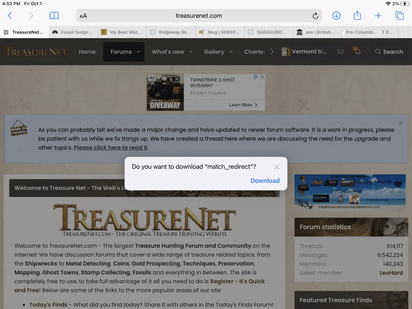Expand the Forums dropdown arrow
The height and width of the screenshot is (309, 412).
pos(139,52)
